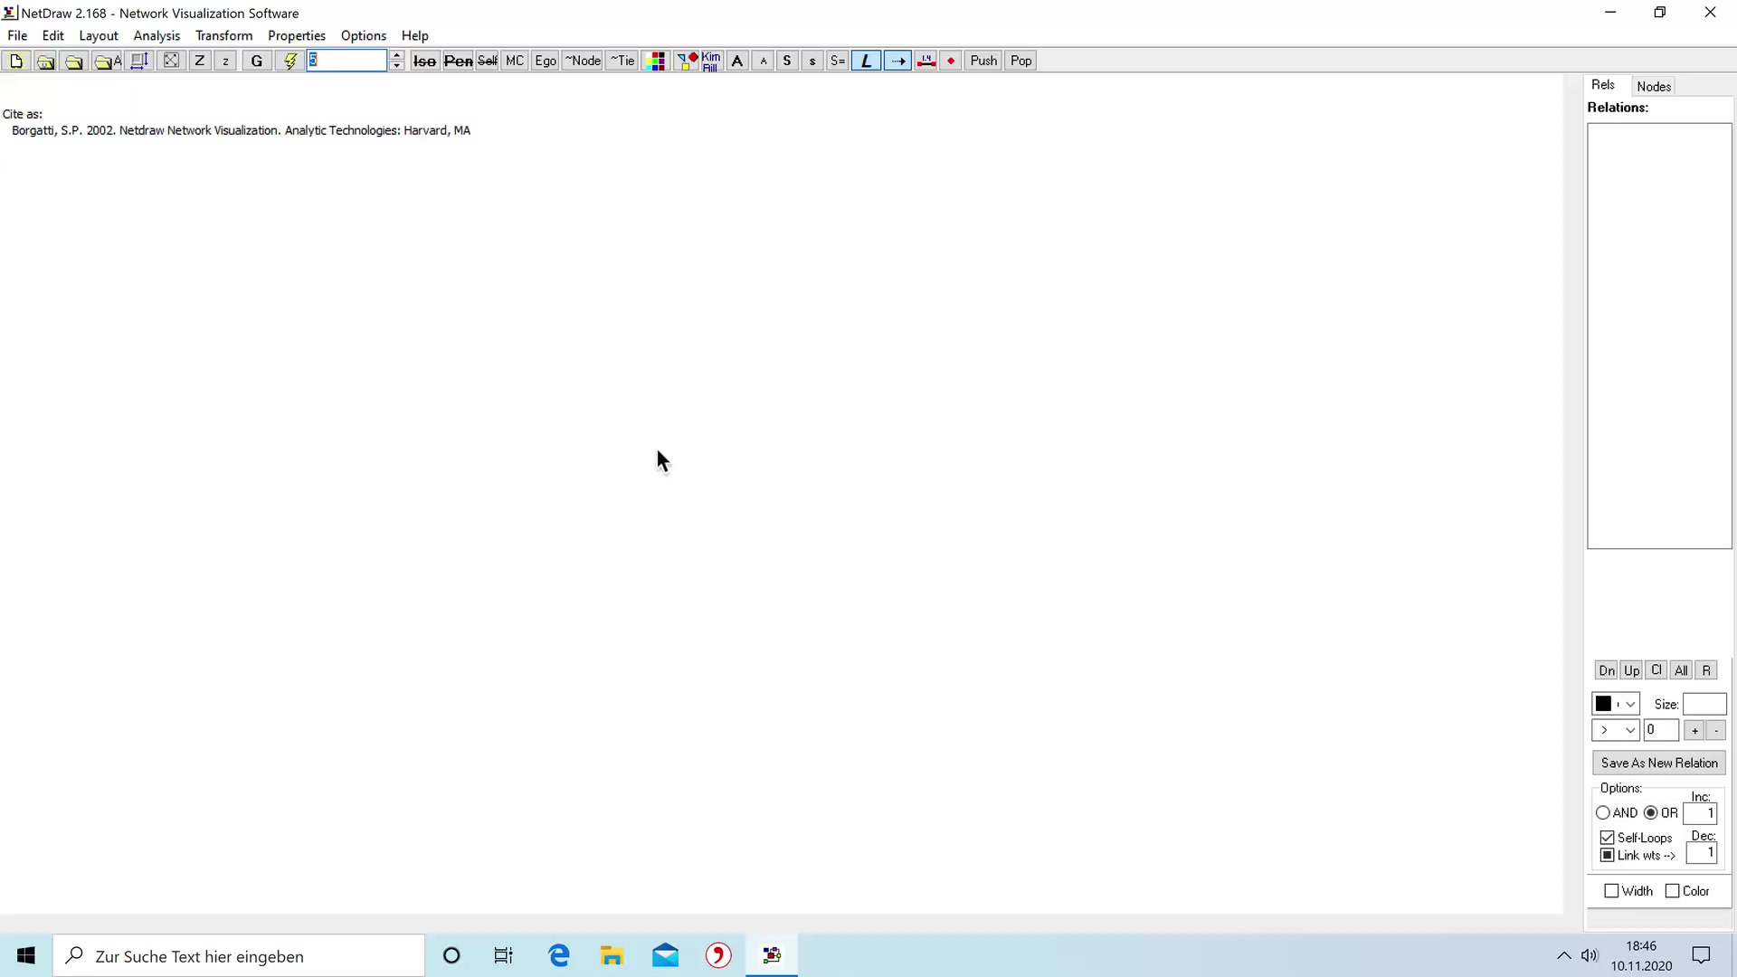Expand the black line color dropdown
The image size is (1737, 977).
[1630, 704]
